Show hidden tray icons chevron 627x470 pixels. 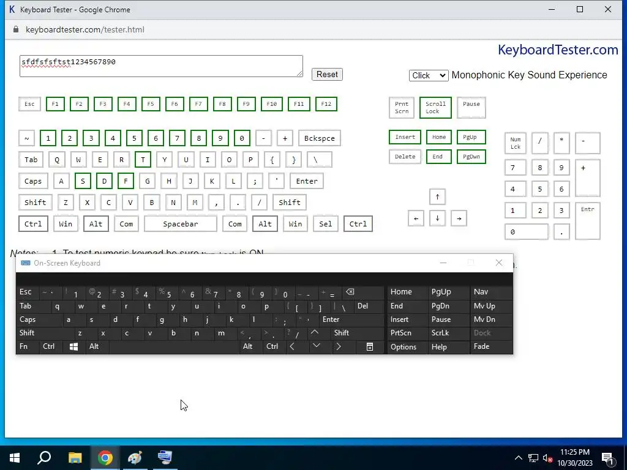pyautogui.click(x=518, y=458)
